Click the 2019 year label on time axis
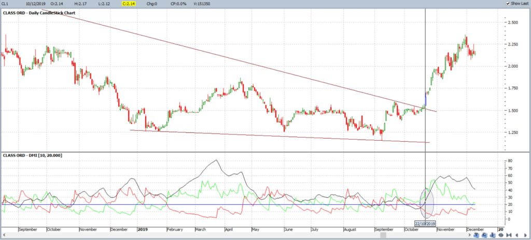This screenshot has width=531, height=240. pos(142,229)
